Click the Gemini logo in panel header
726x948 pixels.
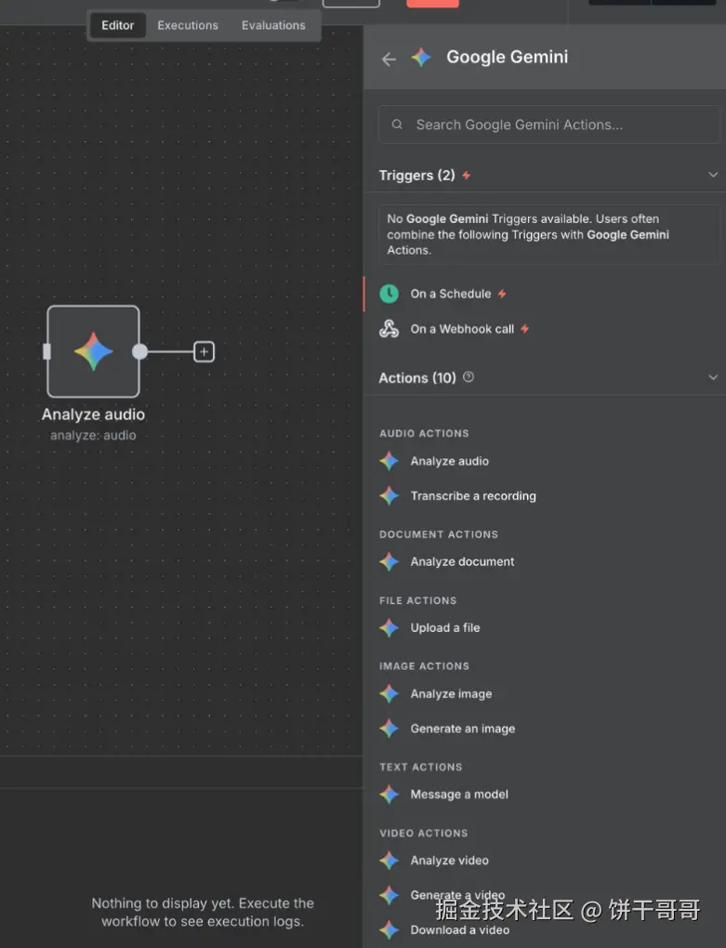(x=421, y=58)
